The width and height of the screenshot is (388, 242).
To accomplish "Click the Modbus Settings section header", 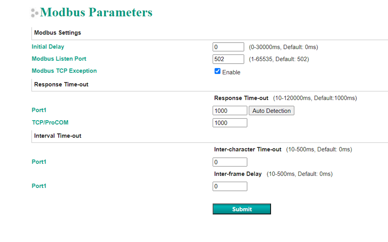I will (57, 33).
